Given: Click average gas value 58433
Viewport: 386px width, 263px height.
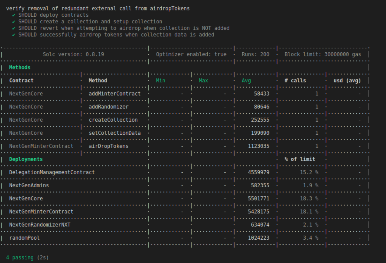Looking at the screenshot, I should [x=262, y=94].
